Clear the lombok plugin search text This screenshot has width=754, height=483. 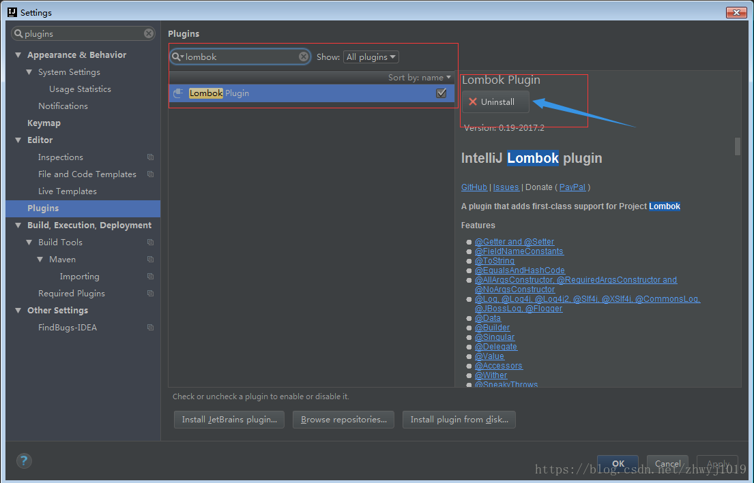coord(304,57)
